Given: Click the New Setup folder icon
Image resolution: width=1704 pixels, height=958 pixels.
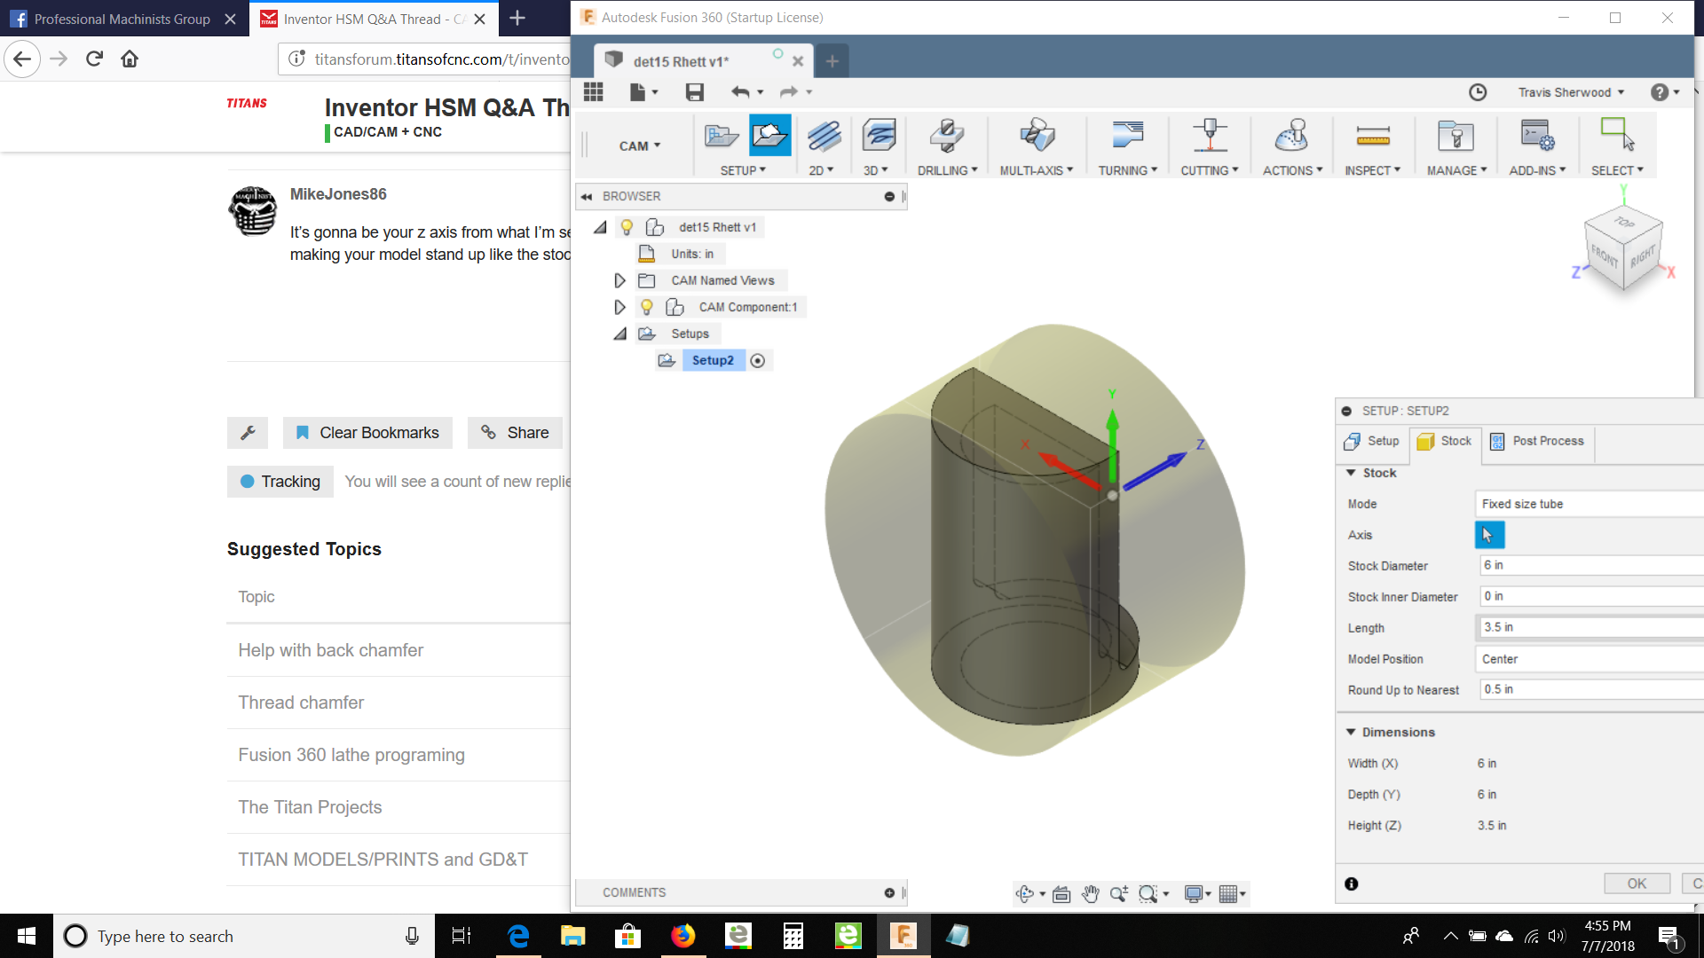Looking at the screenshot, I should point(770,136).
